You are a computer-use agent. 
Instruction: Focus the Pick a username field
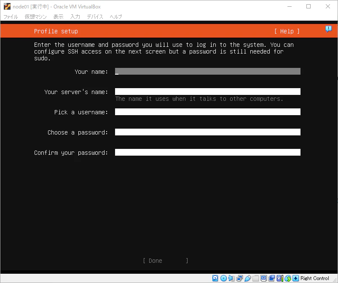(x=208, y=112)
